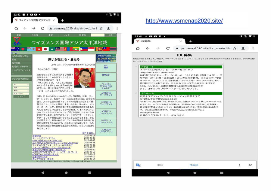Viewport: 271px width, 191px height.
Task: Open the MYM2019 ワークブック button
Action: tap(106, 123)
